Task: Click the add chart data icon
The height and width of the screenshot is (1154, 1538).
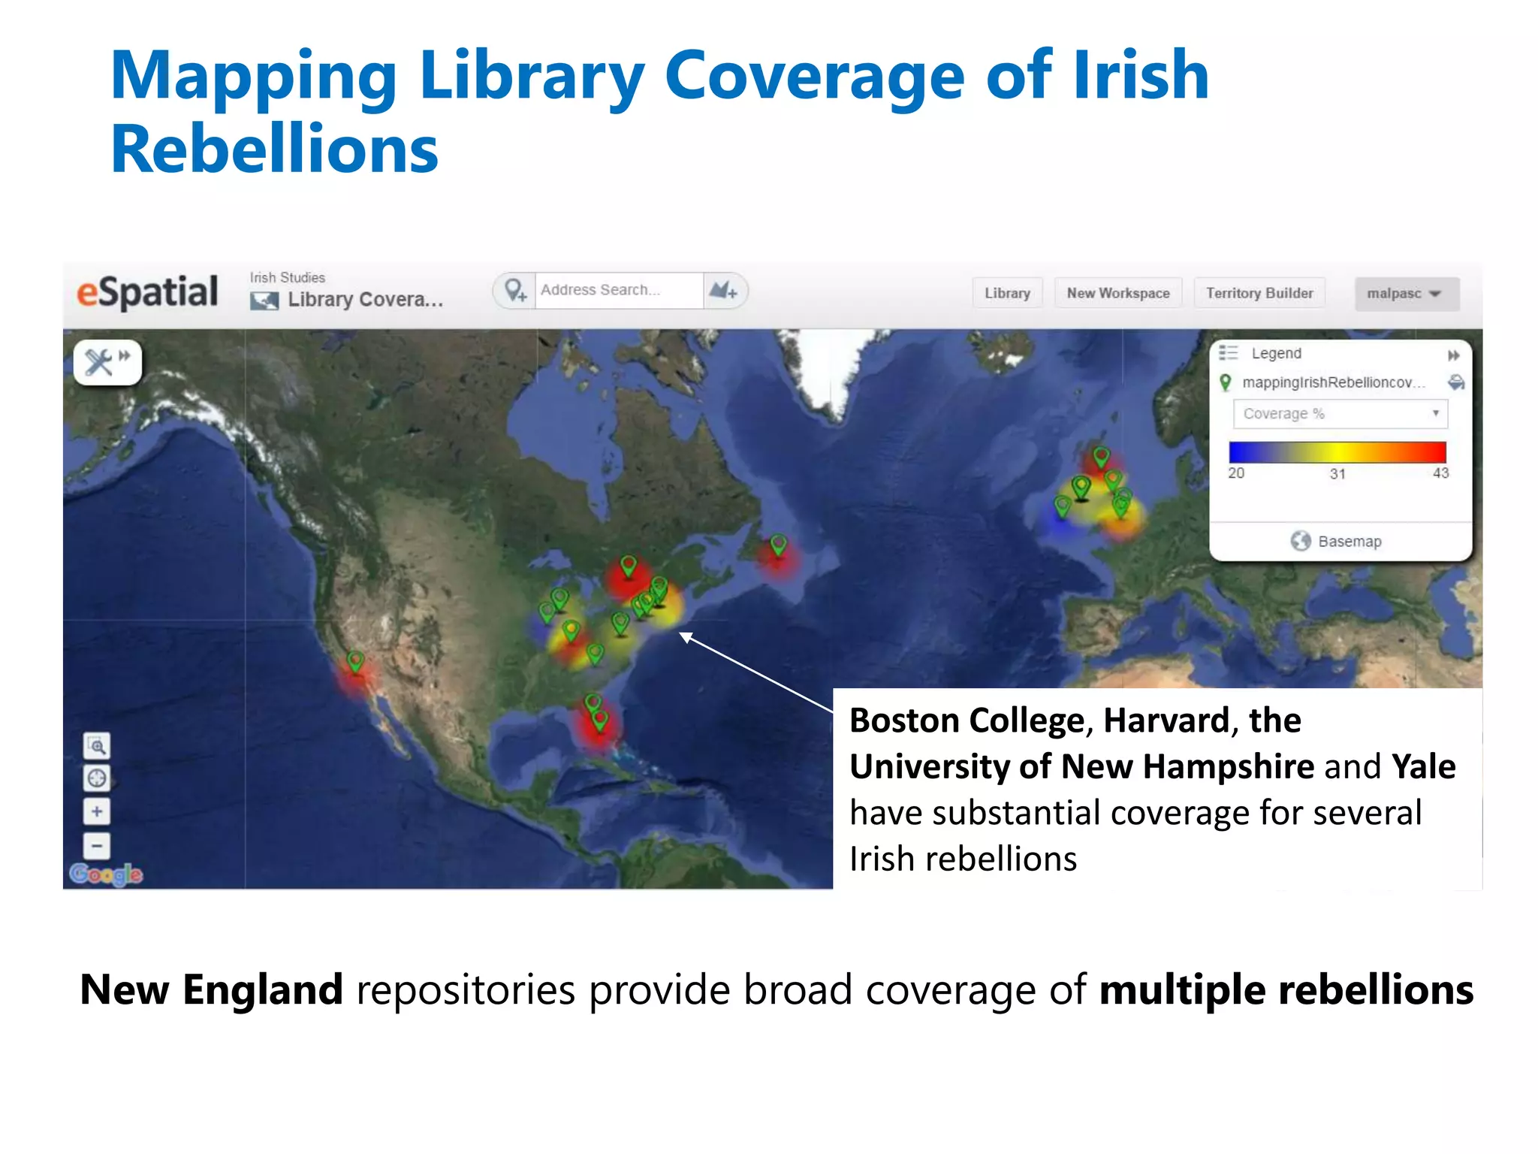Action: click(x=724, y=290)
